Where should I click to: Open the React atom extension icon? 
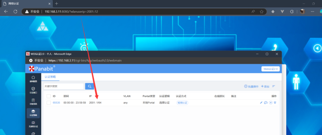coord(273,12)
